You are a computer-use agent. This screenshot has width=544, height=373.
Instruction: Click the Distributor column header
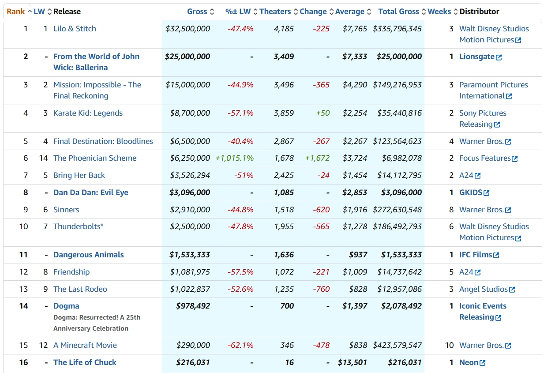(x=480, y=11)
